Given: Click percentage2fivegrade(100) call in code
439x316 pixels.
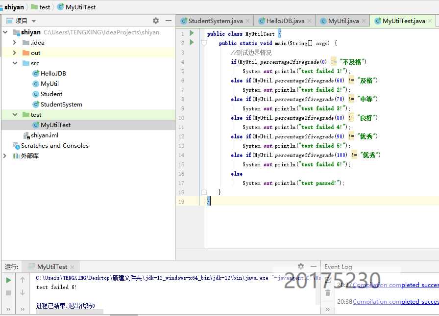Looking at the screenshot, I should 300,155.
